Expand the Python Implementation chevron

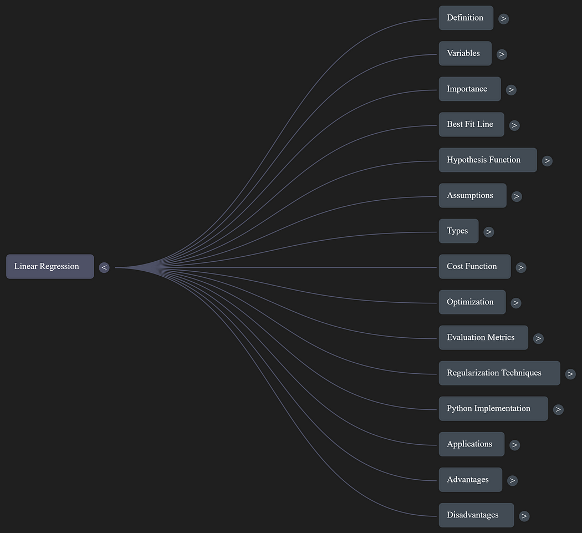click(558, 409)
